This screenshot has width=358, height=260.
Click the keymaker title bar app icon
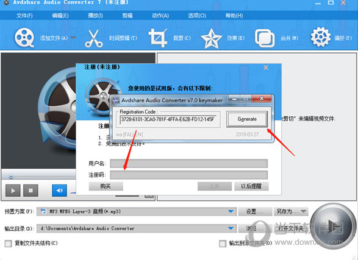coord(116,100)
